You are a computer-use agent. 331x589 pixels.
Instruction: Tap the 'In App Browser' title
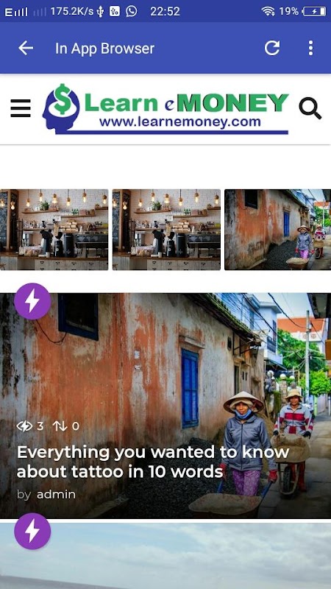[x=104, y=49]
